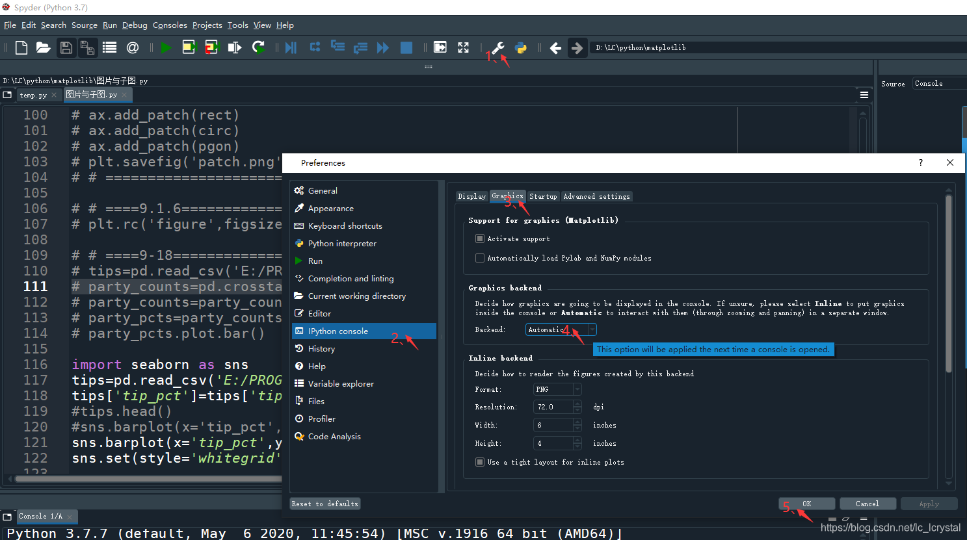The image size is (967, 540).
Task: Open the Consoles menu
Action: (170, 25)
